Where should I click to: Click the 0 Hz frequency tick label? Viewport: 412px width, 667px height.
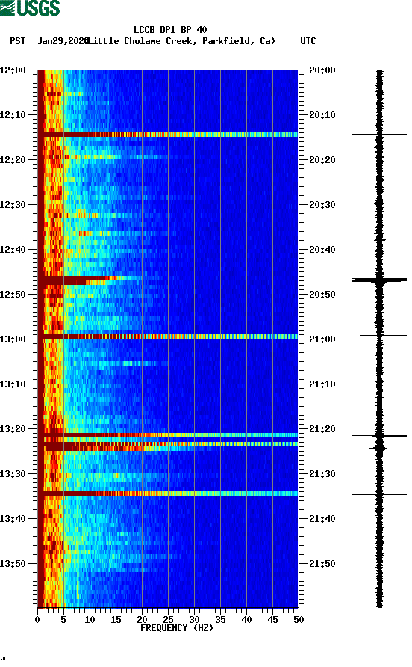point(37,620)
